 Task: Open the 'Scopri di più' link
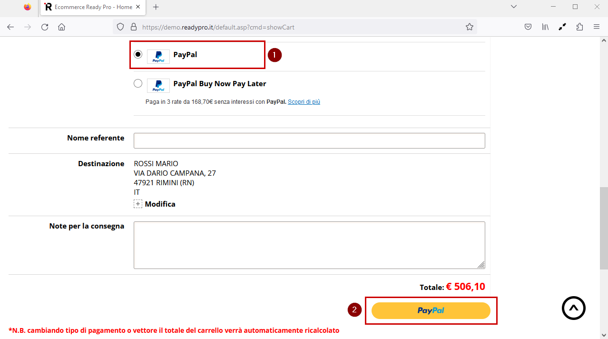coord(304,102)
